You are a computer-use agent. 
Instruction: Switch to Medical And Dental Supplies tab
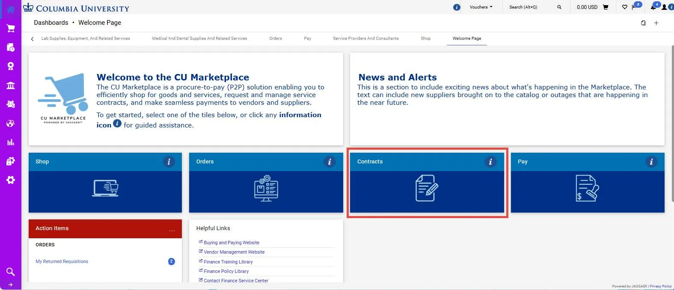coord(199,38)
